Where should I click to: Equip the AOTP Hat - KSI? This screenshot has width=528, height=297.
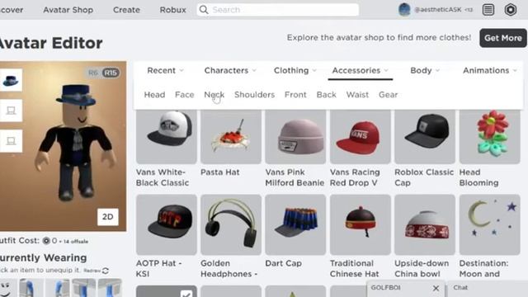[x=167, y=224]
